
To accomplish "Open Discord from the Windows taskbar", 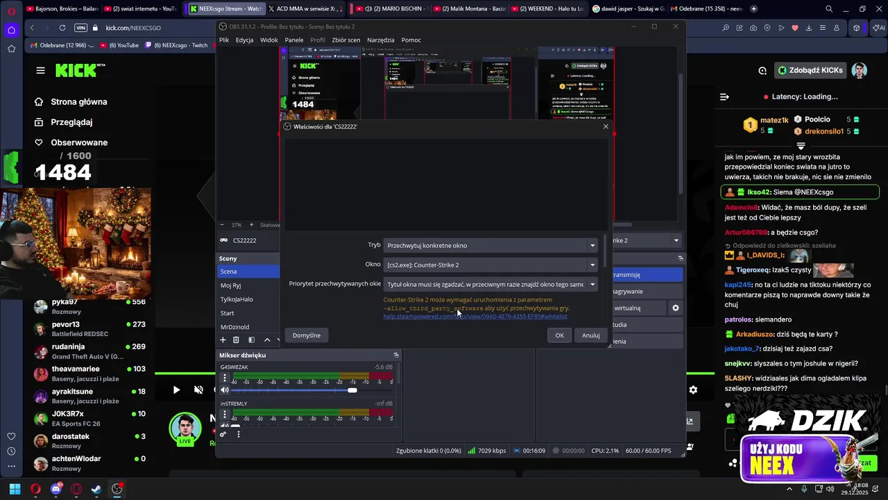I will tap(55, 489).
